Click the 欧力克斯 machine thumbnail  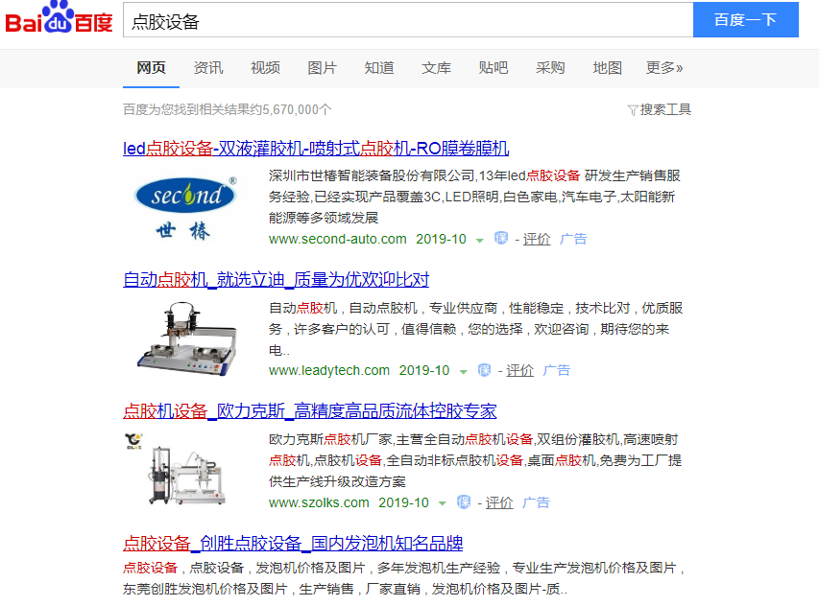(x=185, y=471)
